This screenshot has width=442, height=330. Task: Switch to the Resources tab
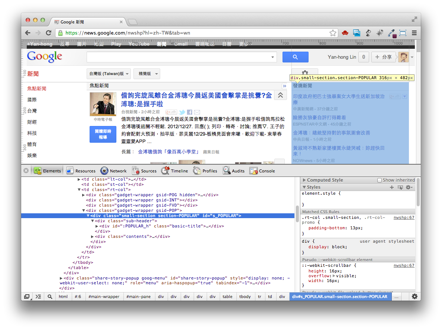(x=81, y=171)
